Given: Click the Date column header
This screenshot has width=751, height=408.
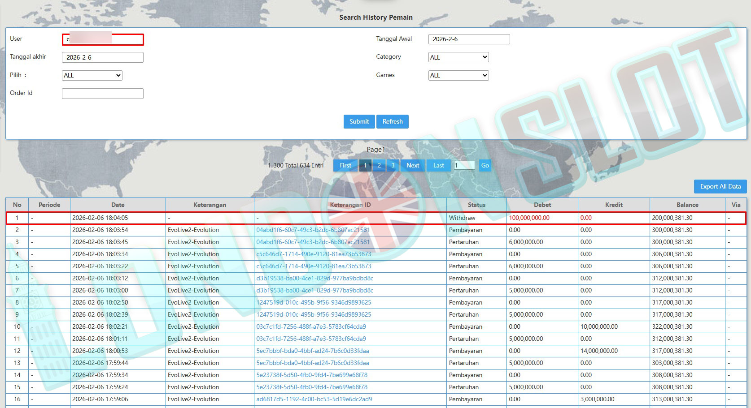Looking at the screenshot, I should coord(118,205).
